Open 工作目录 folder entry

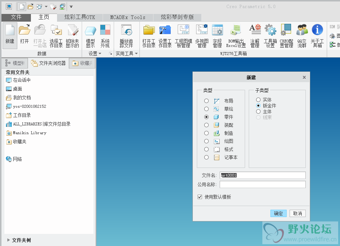click(18, 115)
